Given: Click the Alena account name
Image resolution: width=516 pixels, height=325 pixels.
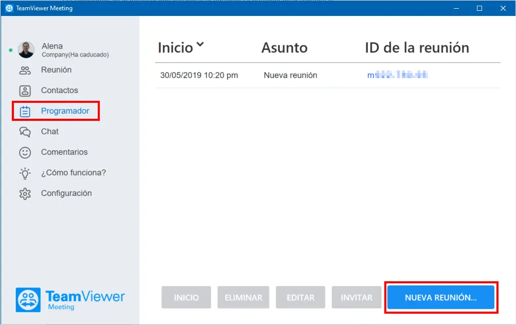Looking at the screenshot, I should point(52,46).
